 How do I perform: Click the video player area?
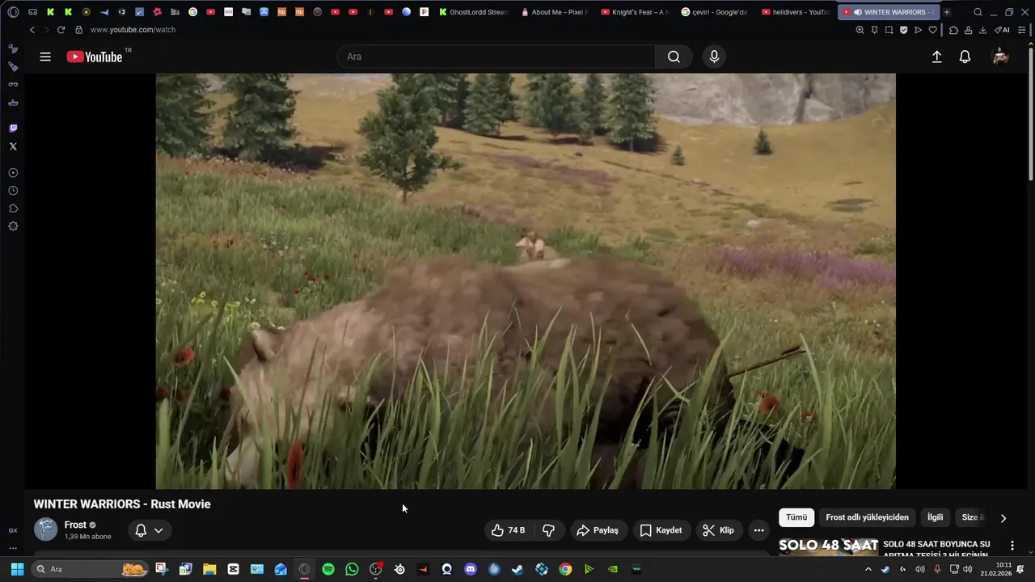pyautogui.click(x=526, y=281)
